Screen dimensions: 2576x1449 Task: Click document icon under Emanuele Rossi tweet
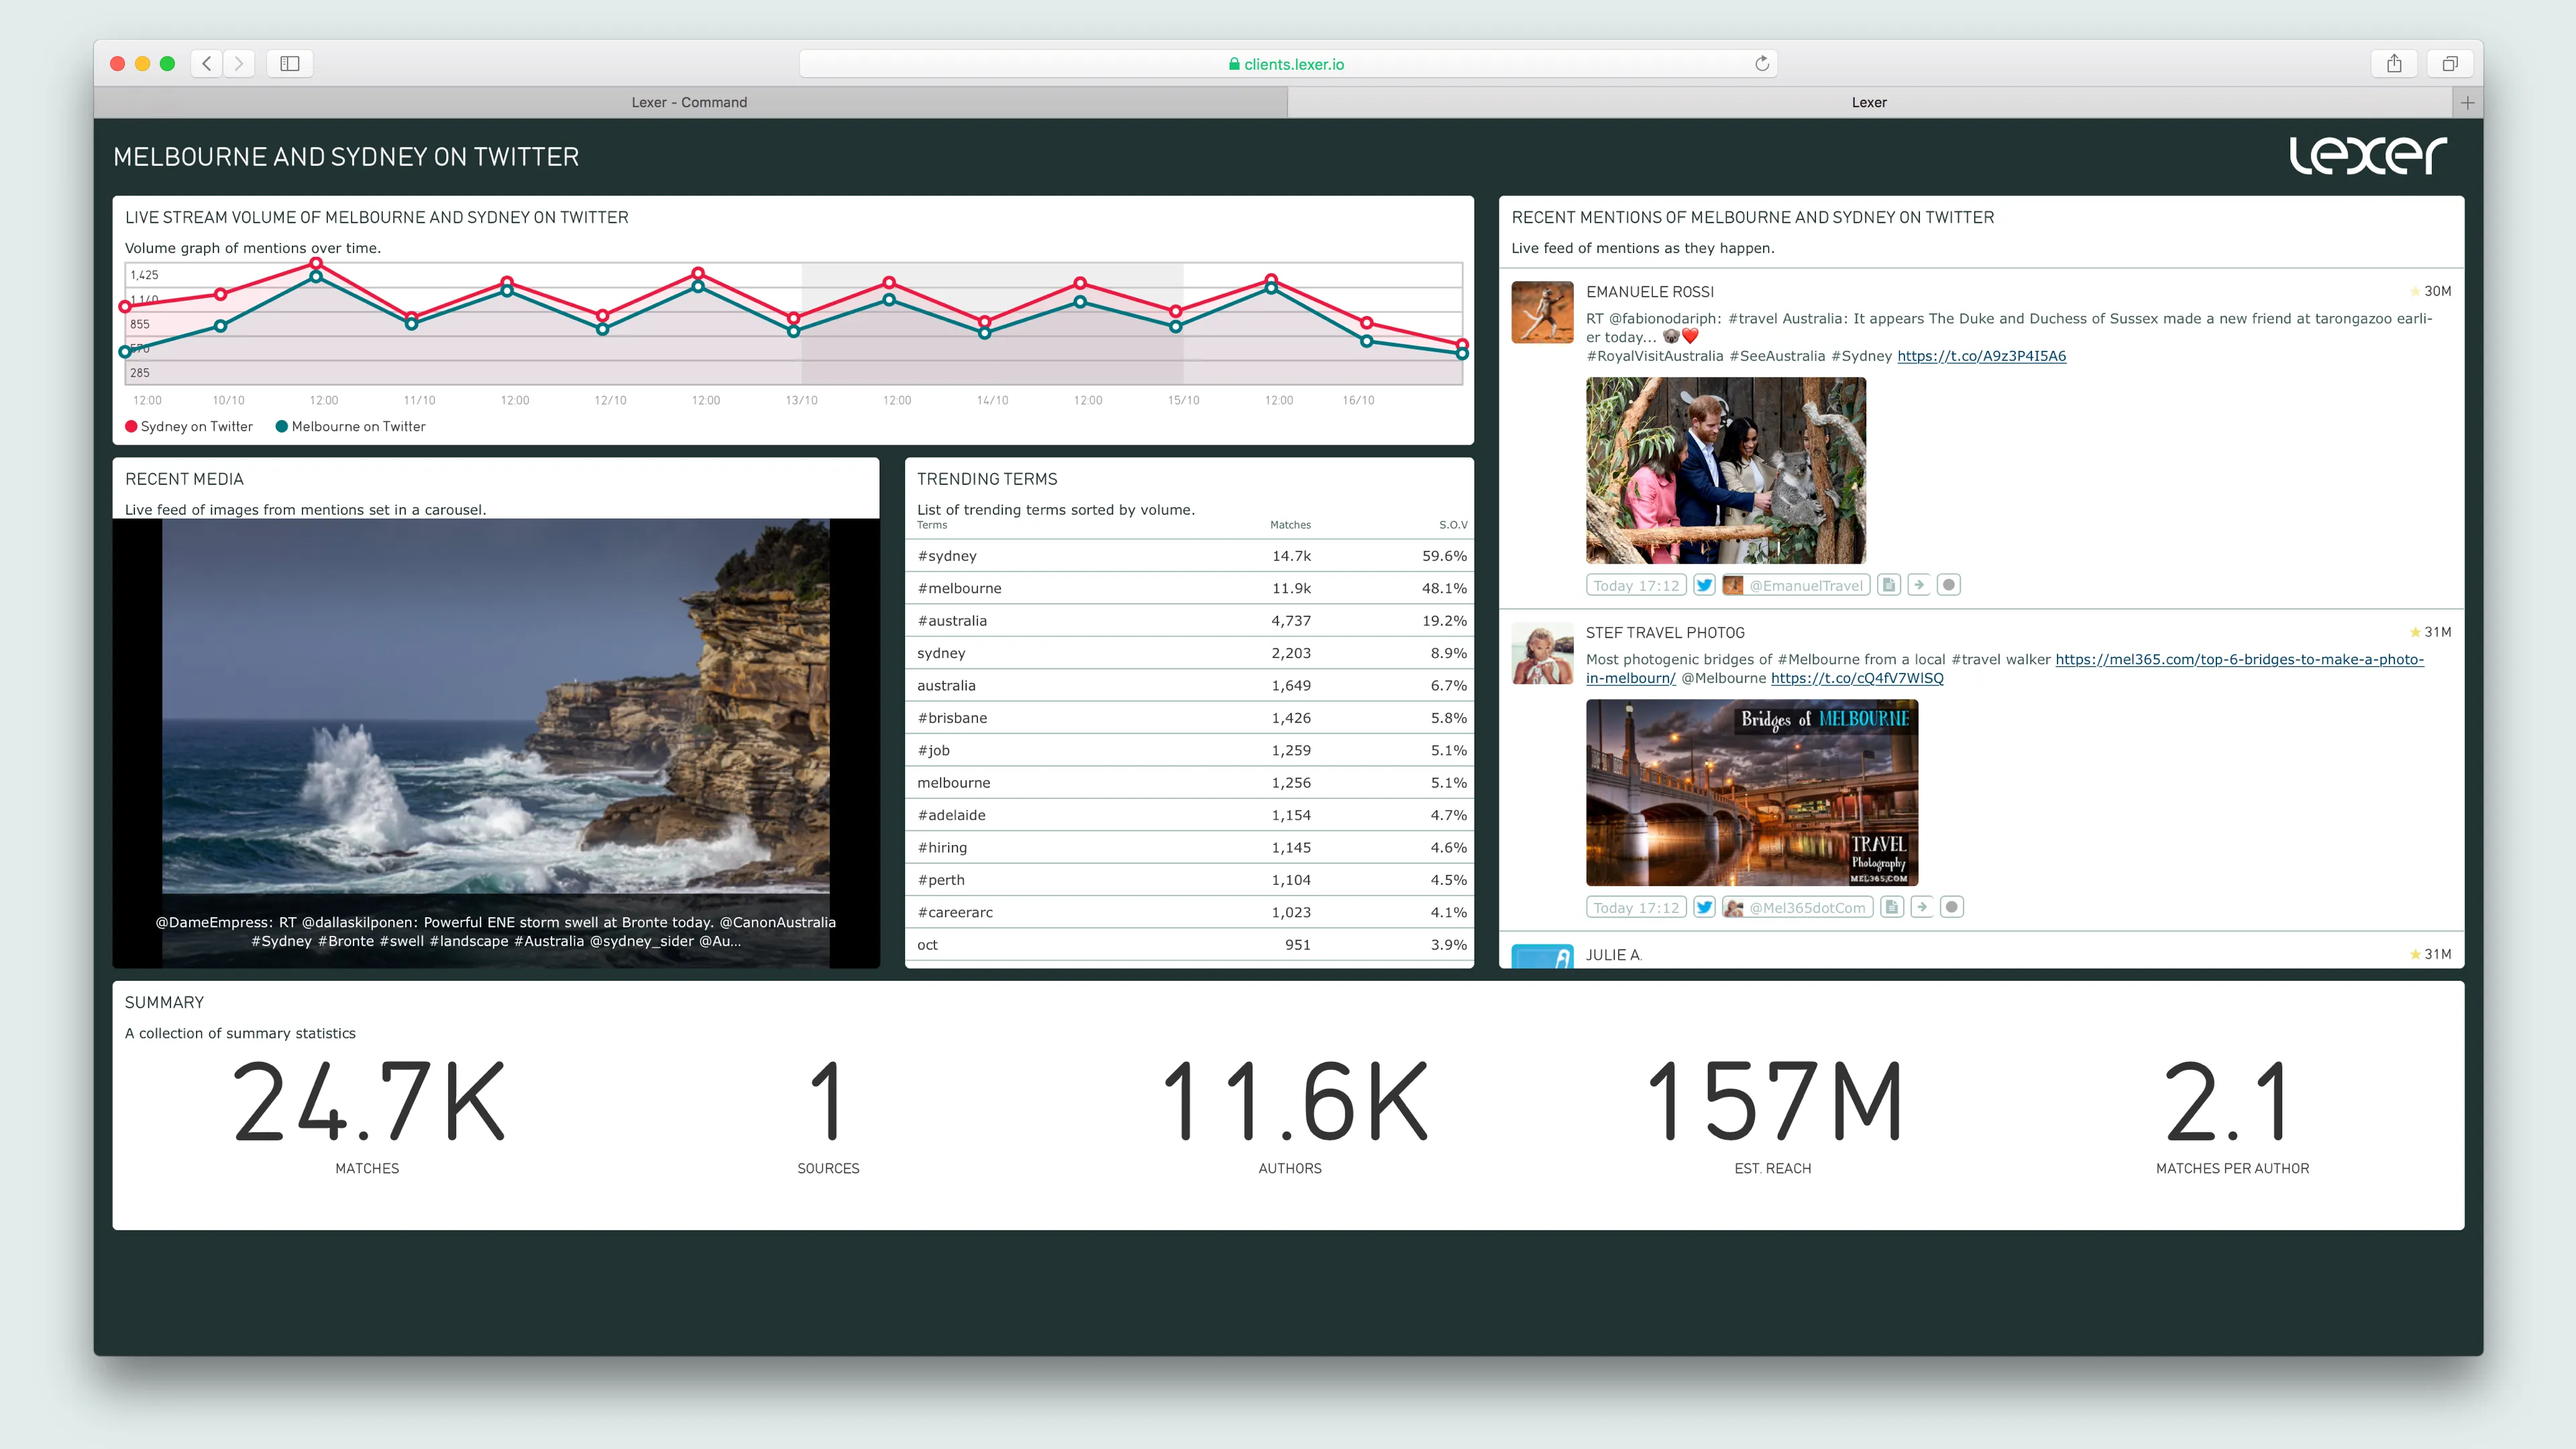(1888, 585)
